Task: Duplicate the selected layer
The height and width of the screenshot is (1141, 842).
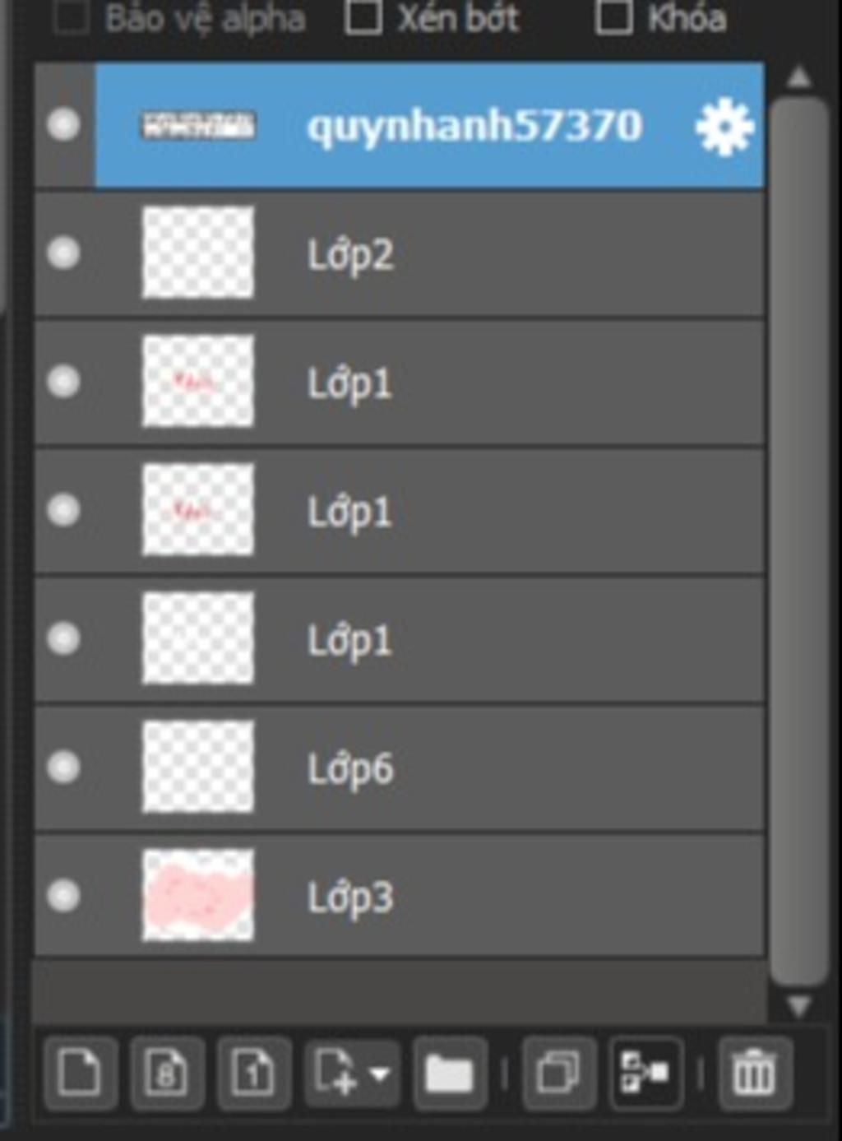Action: coord(558,1072)
